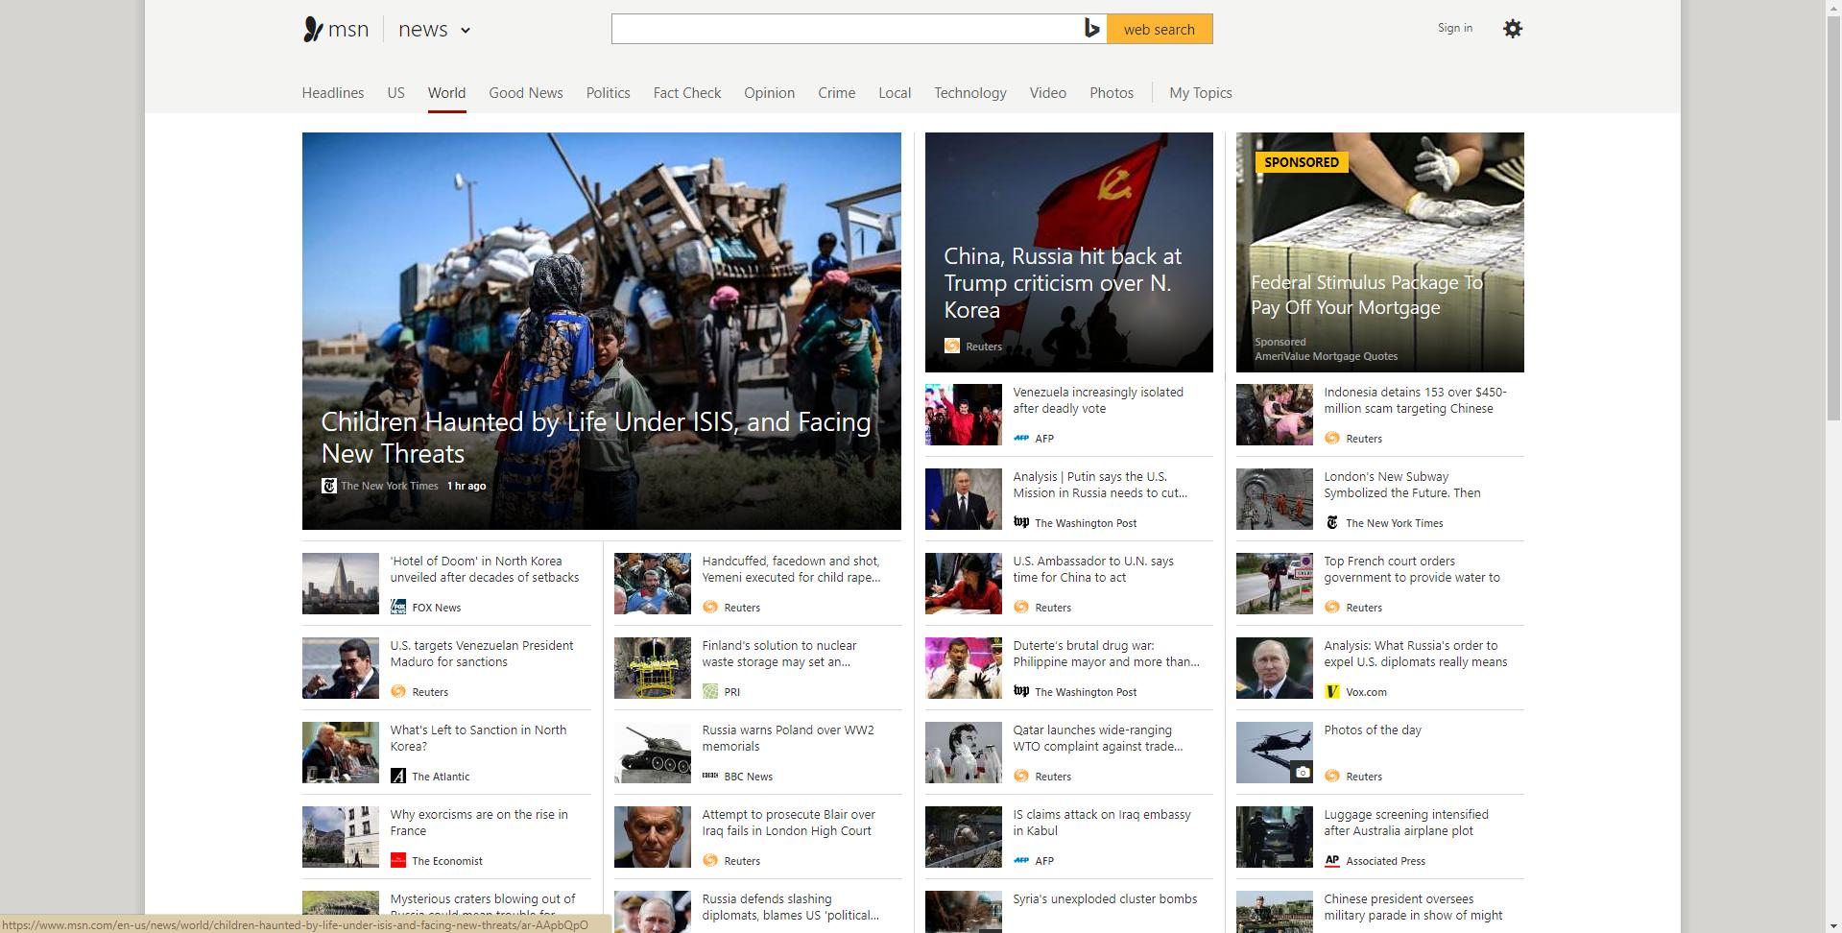Expand the news section dropdown arrow
Viewport: 1842px width, 933px height.
466,30
